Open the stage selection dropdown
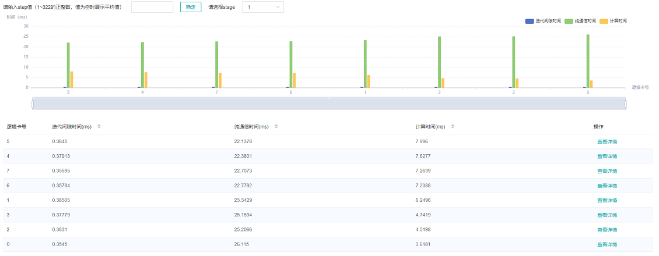659x256 pixels. pos(262,7)
